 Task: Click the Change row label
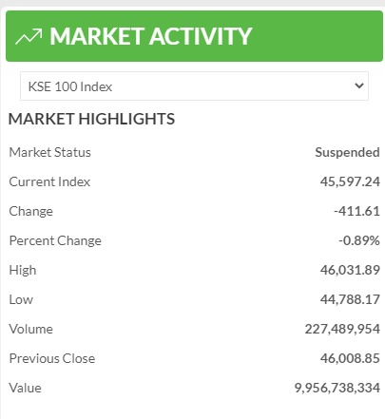[x=31, y=212]
